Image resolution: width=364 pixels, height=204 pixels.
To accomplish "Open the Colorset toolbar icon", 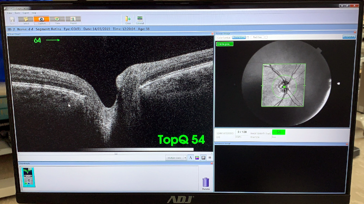I will 140,20.
